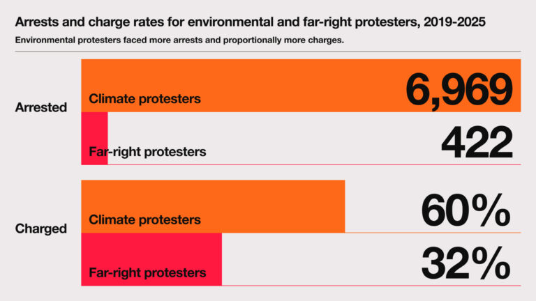The width and height of the screenshot is (536, 301).
Task: Click the "Arrested" row heading
Action: [41, 107]
